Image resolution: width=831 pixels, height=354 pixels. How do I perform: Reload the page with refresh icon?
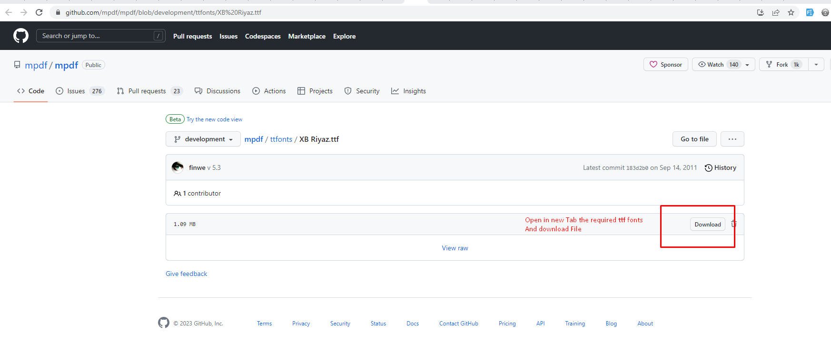pyautogui.click(x=39, y=12)
